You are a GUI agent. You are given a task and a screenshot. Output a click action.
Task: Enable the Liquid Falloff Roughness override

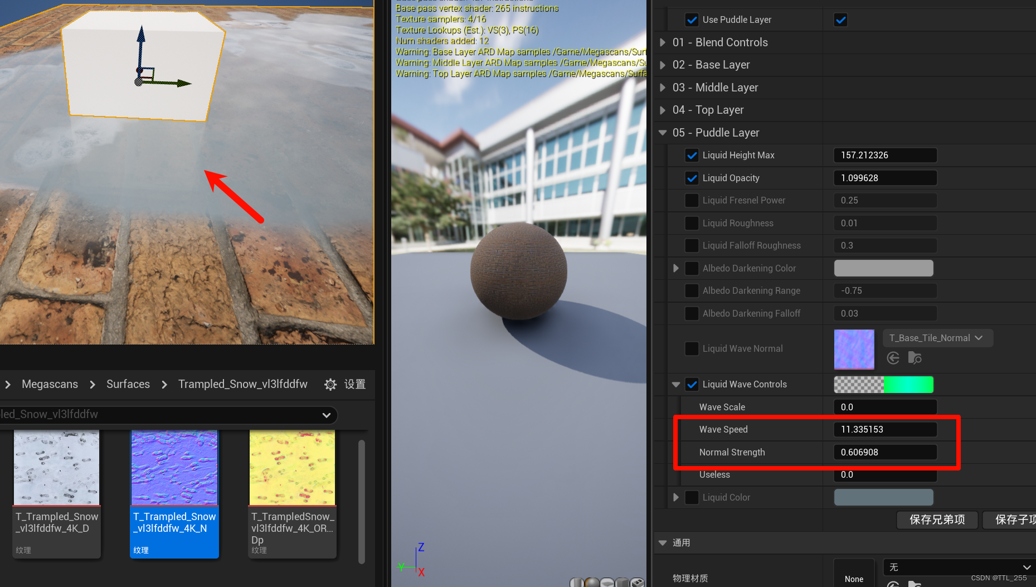click(692, 245)
